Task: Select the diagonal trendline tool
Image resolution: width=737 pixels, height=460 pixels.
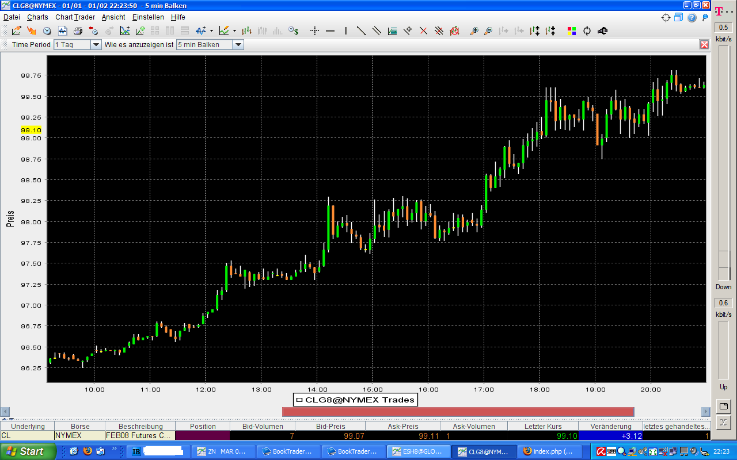Action: tap(361, 30)
